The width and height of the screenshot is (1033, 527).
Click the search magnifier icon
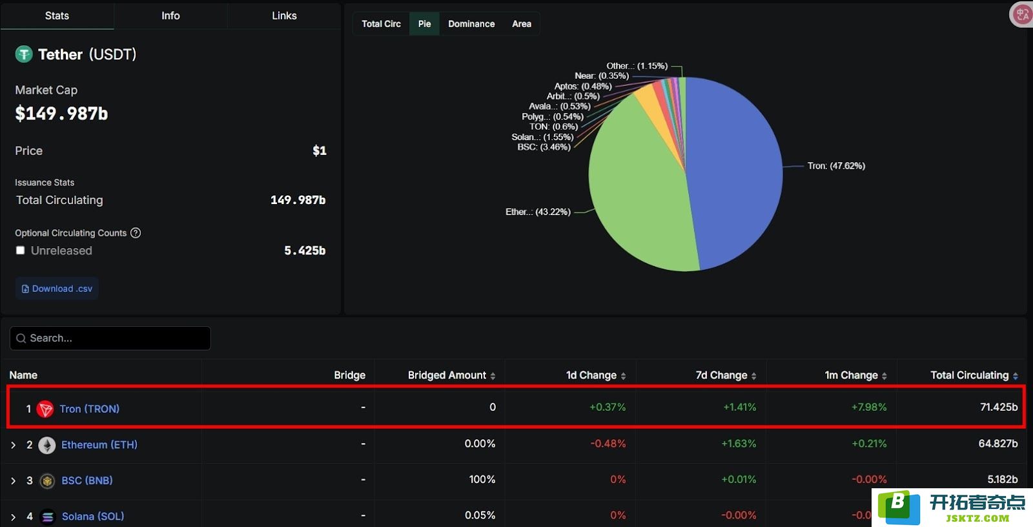[21, 338]
